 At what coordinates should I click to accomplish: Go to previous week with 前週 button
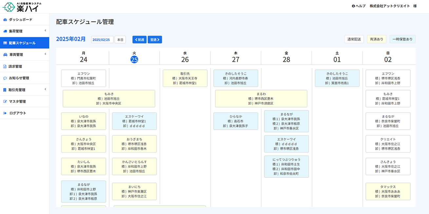click(x=139, y=40)
